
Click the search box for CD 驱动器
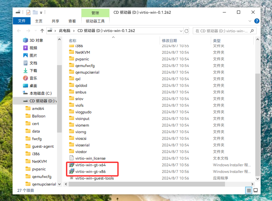coord(224,31)
